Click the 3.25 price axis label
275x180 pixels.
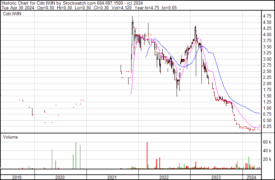coord(267,53)
